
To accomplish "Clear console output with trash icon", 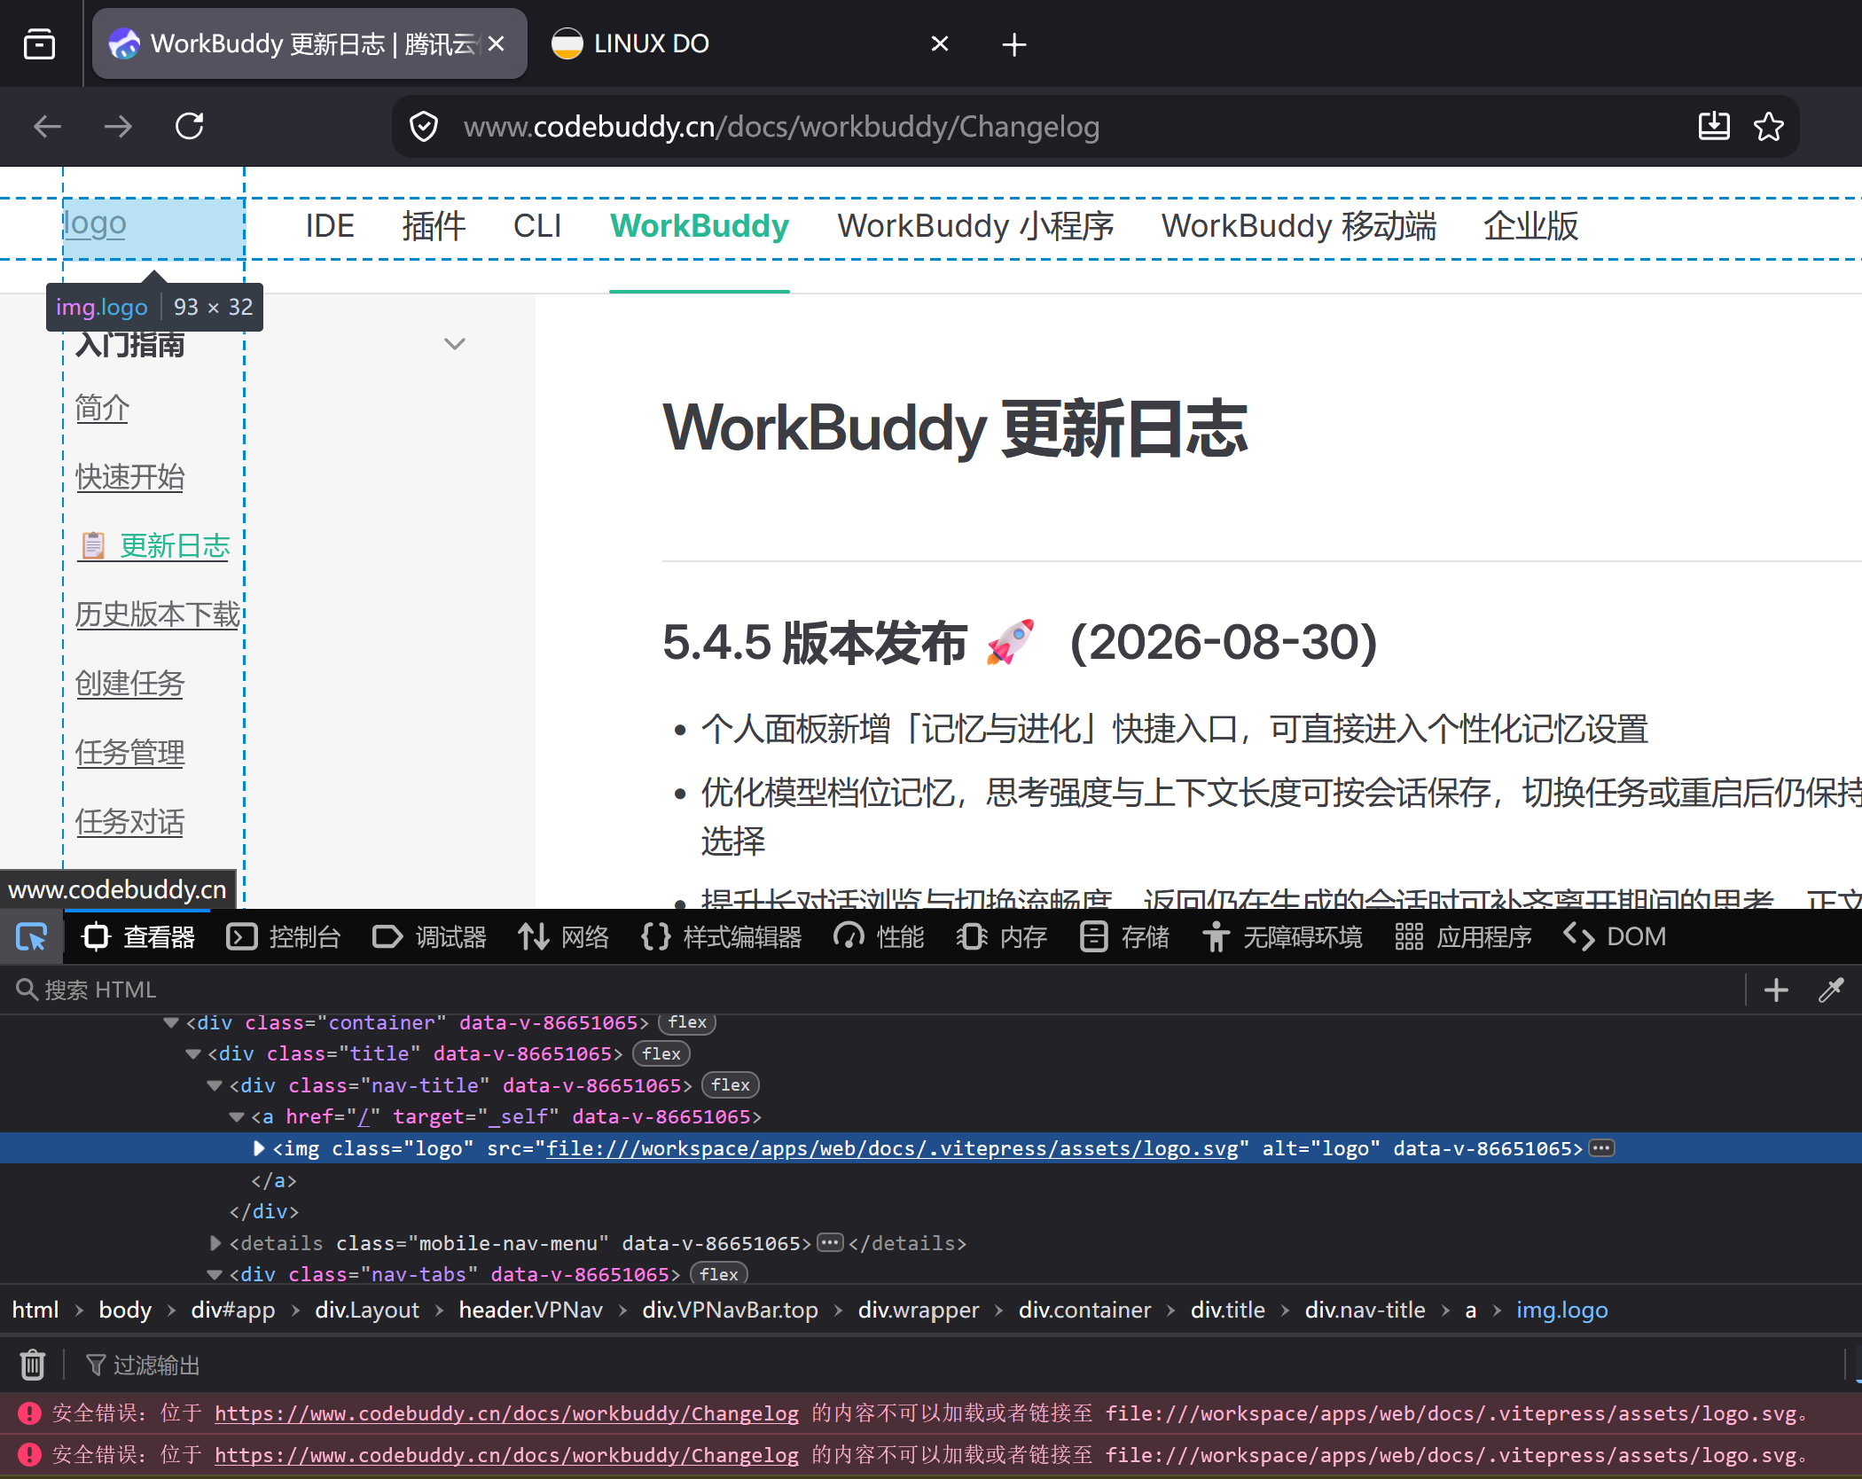I will 33,1365.
